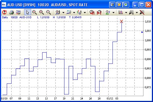Click the add trend lines fan icon

tap(131, 12)
